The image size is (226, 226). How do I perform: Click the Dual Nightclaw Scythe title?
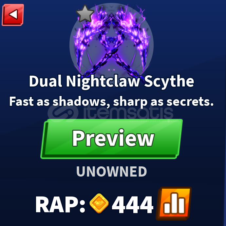[111, 82]
